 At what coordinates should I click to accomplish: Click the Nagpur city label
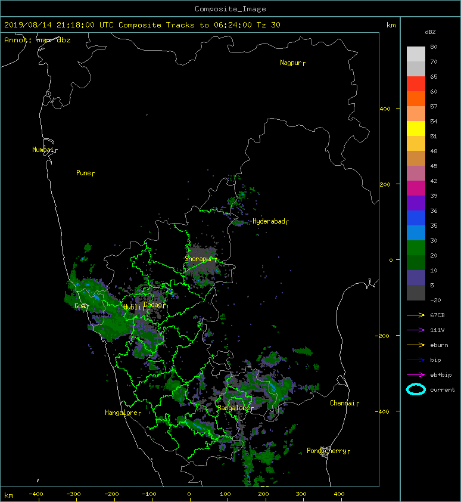point(291,63)
